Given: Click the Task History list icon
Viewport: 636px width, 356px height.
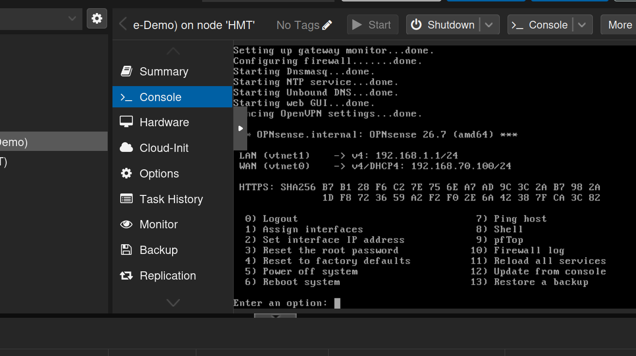Looking at the screenshot, I should coord(127,199).
